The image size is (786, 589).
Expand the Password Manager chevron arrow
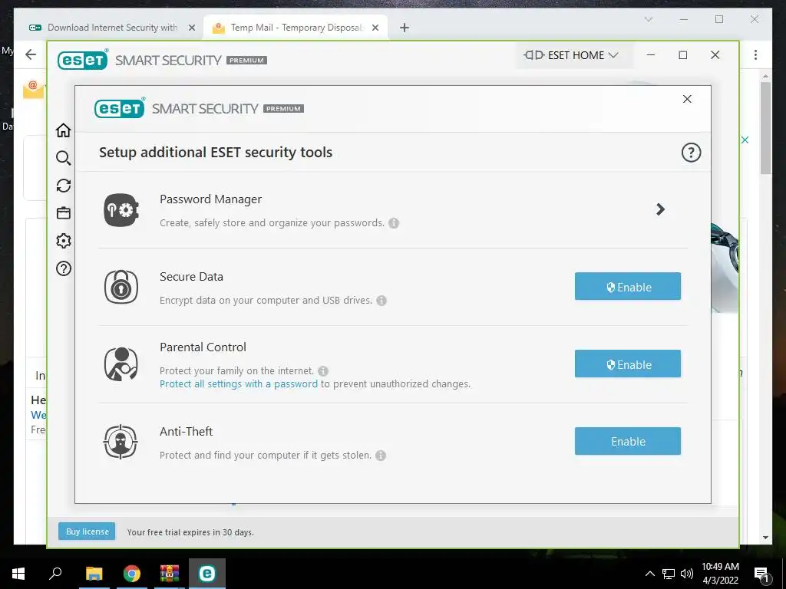(x=661, y=209)
